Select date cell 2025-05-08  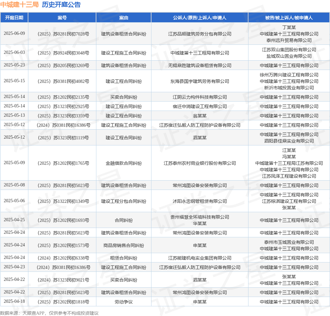14,185
